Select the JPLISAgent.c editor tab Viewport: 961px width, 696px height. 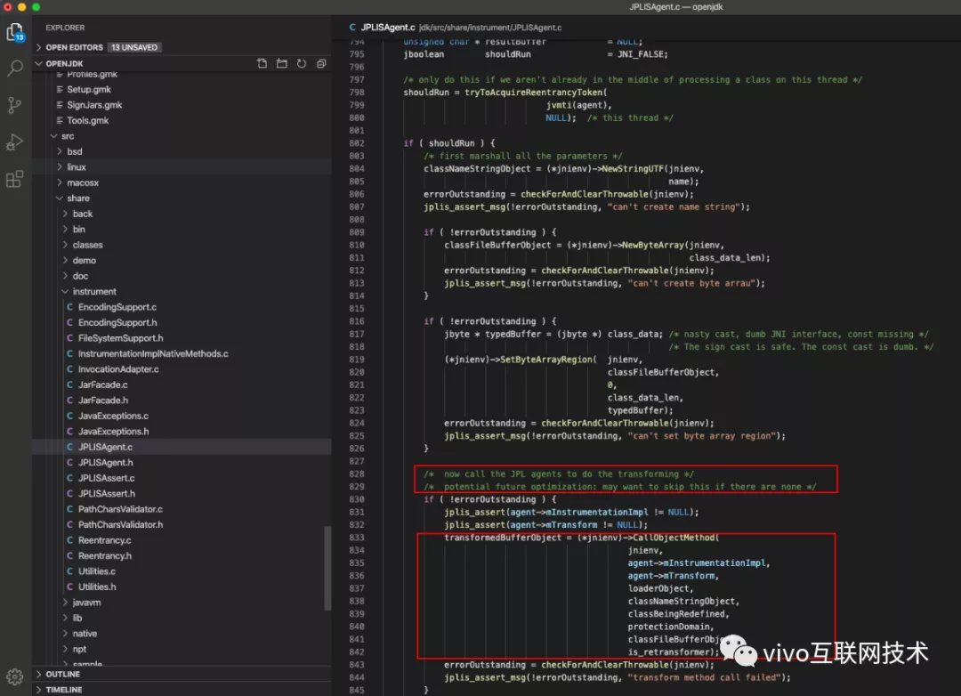click(x=387, y=28)
